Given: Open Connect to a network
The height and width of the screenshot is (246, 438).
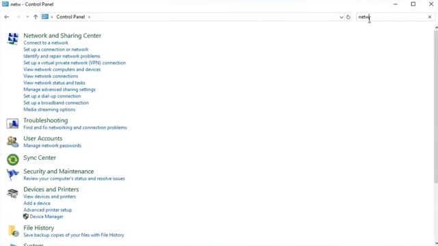Looking at the screenshot, I should coord(46,42).
